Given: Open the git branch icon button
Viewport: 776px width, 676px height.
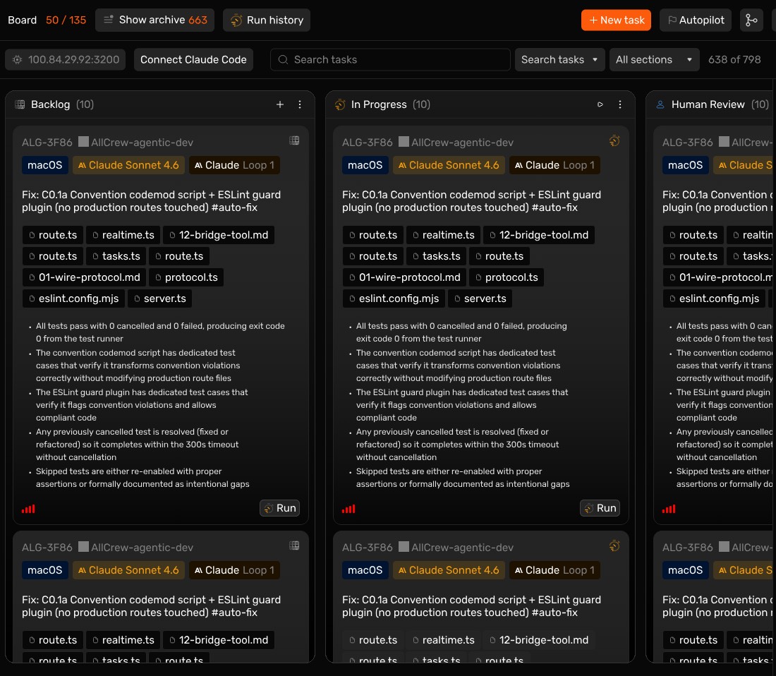Looking at the screenshot, I should (x=751, y=20).
